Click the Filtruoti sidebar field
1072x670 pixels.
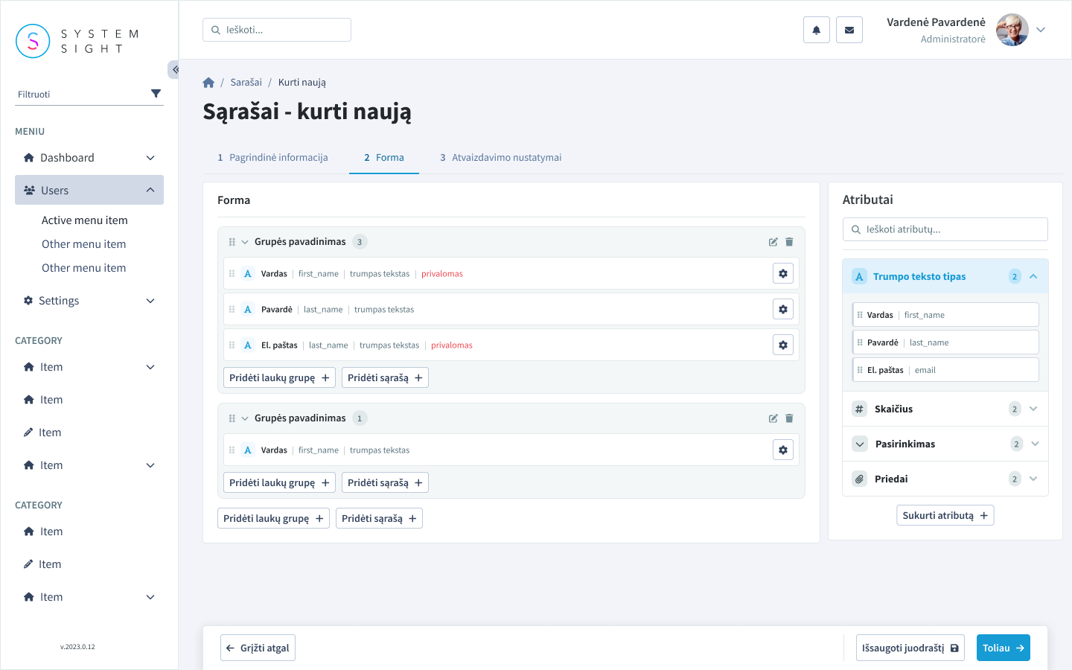pos(89,95)
